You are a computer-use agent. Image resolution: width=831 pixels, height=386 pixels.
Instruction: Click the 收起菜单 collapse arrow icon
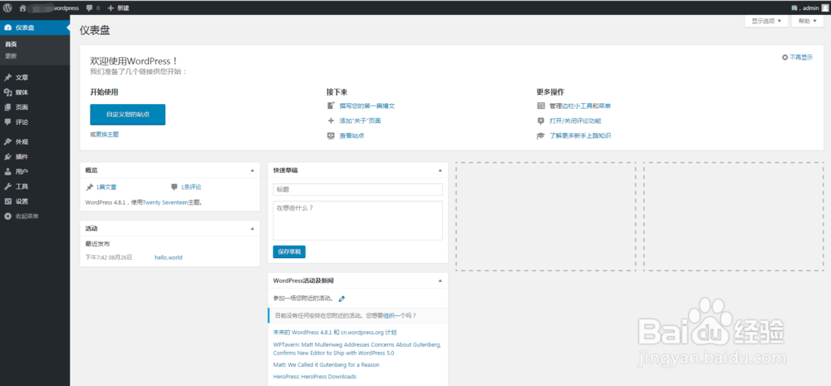(8, 216)
